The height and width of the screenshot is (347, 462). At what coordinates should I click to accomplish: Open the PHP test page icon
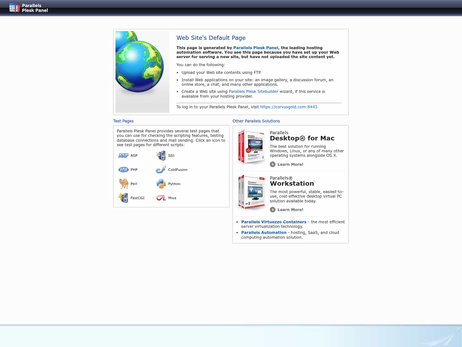[123, 169]
